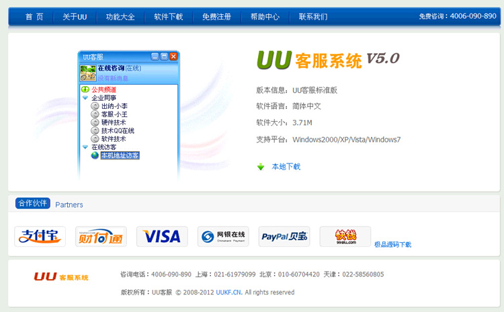This screenshot has height=312, width=504.
Task: Click the status icon beside 技术QQ在线
Action: click(95, 130)
